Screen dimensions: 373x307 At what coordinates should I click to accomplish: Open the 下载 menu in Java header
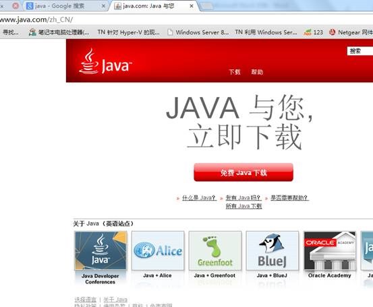point(235,72)
